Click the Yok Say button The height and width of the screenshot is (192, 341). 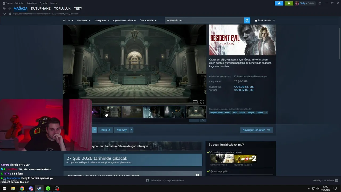(122, 130)
